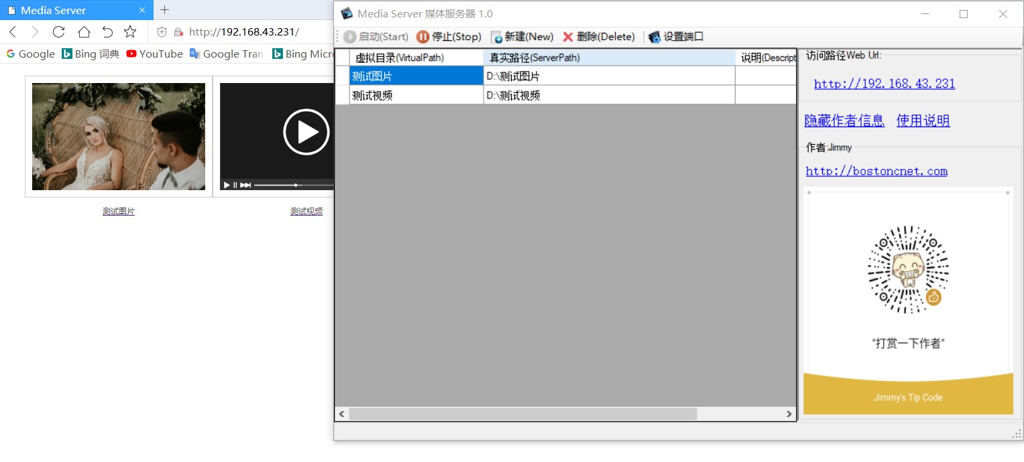
Task: Bookmark page with the star icon
Action: click(x=130, y=31)
